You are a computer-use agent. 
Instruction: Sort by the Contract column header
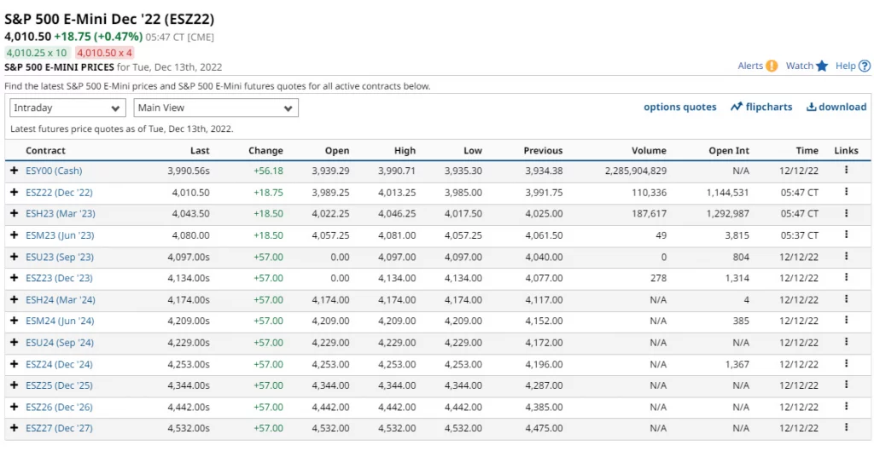tap(45, 150)
